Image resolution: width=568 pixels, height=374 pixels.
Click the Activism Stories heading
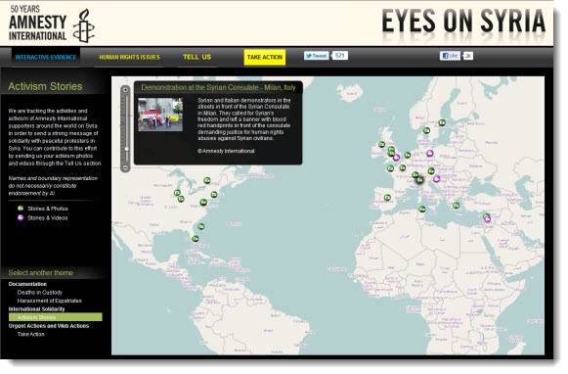45,86
